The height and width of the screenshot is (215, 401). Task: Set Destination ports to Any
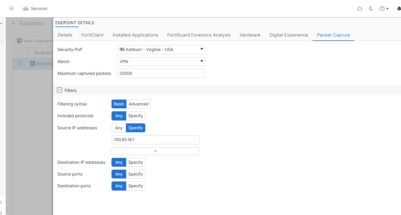tap(119, 186)
